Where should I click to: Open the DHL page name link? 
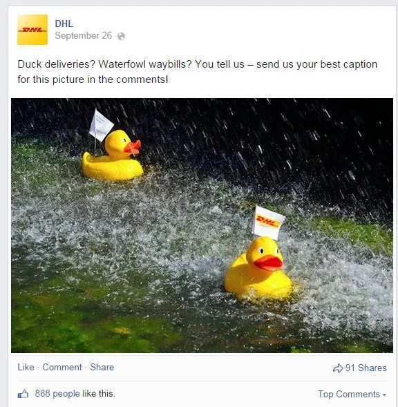point(64,23)
